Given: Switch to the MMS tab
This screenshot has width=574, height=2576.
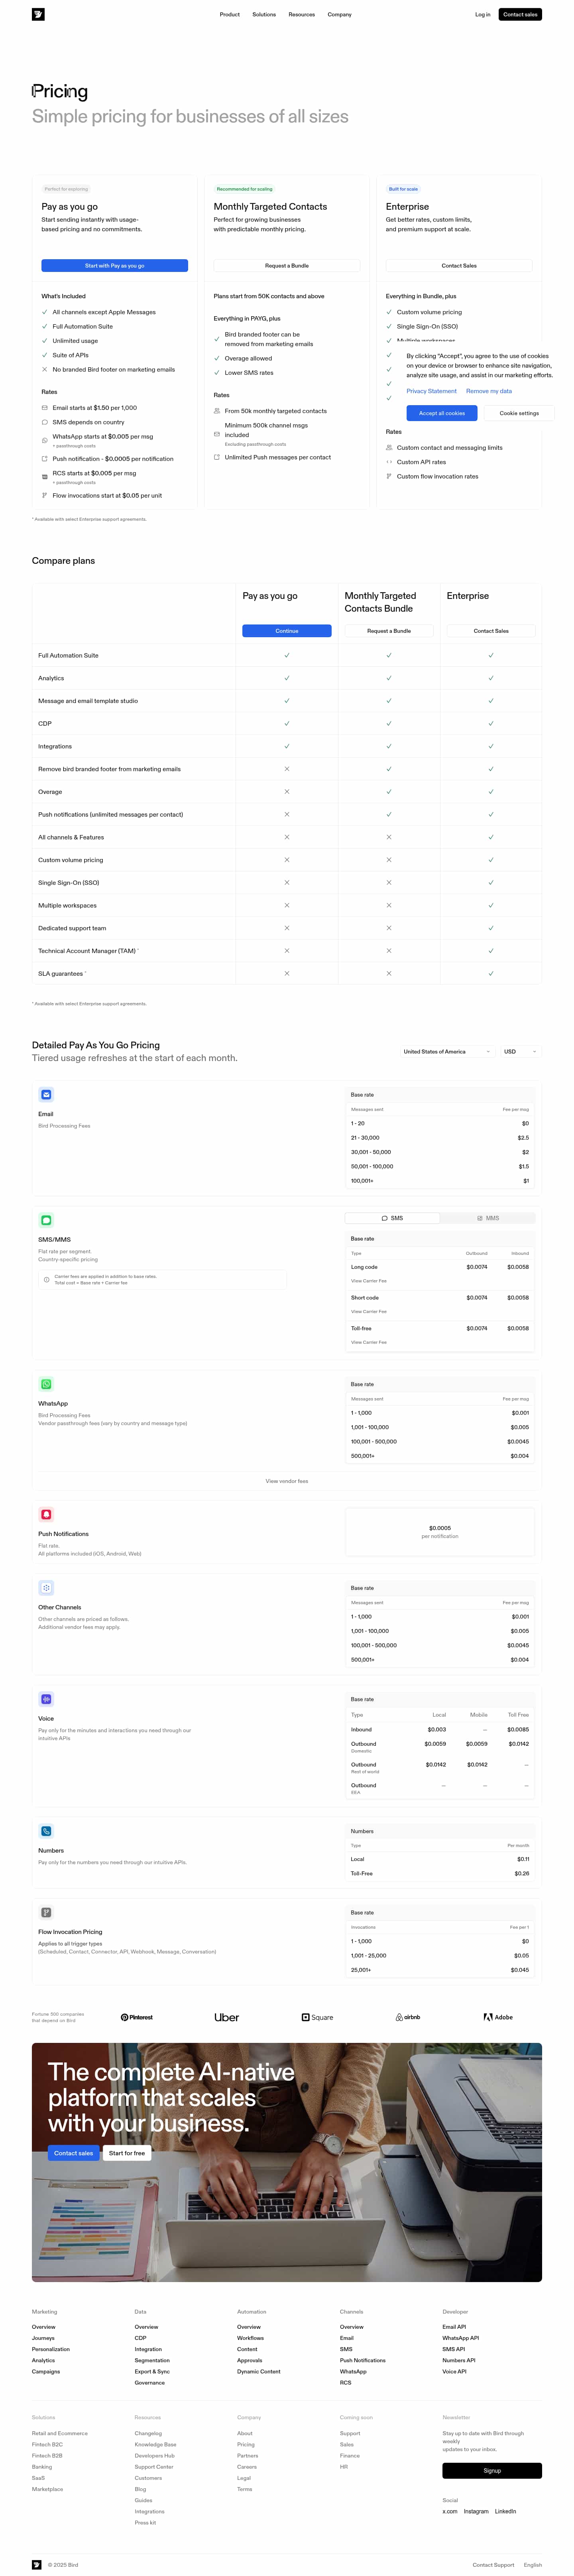Looking at the screenshot, I should [x=487, y=1218].
